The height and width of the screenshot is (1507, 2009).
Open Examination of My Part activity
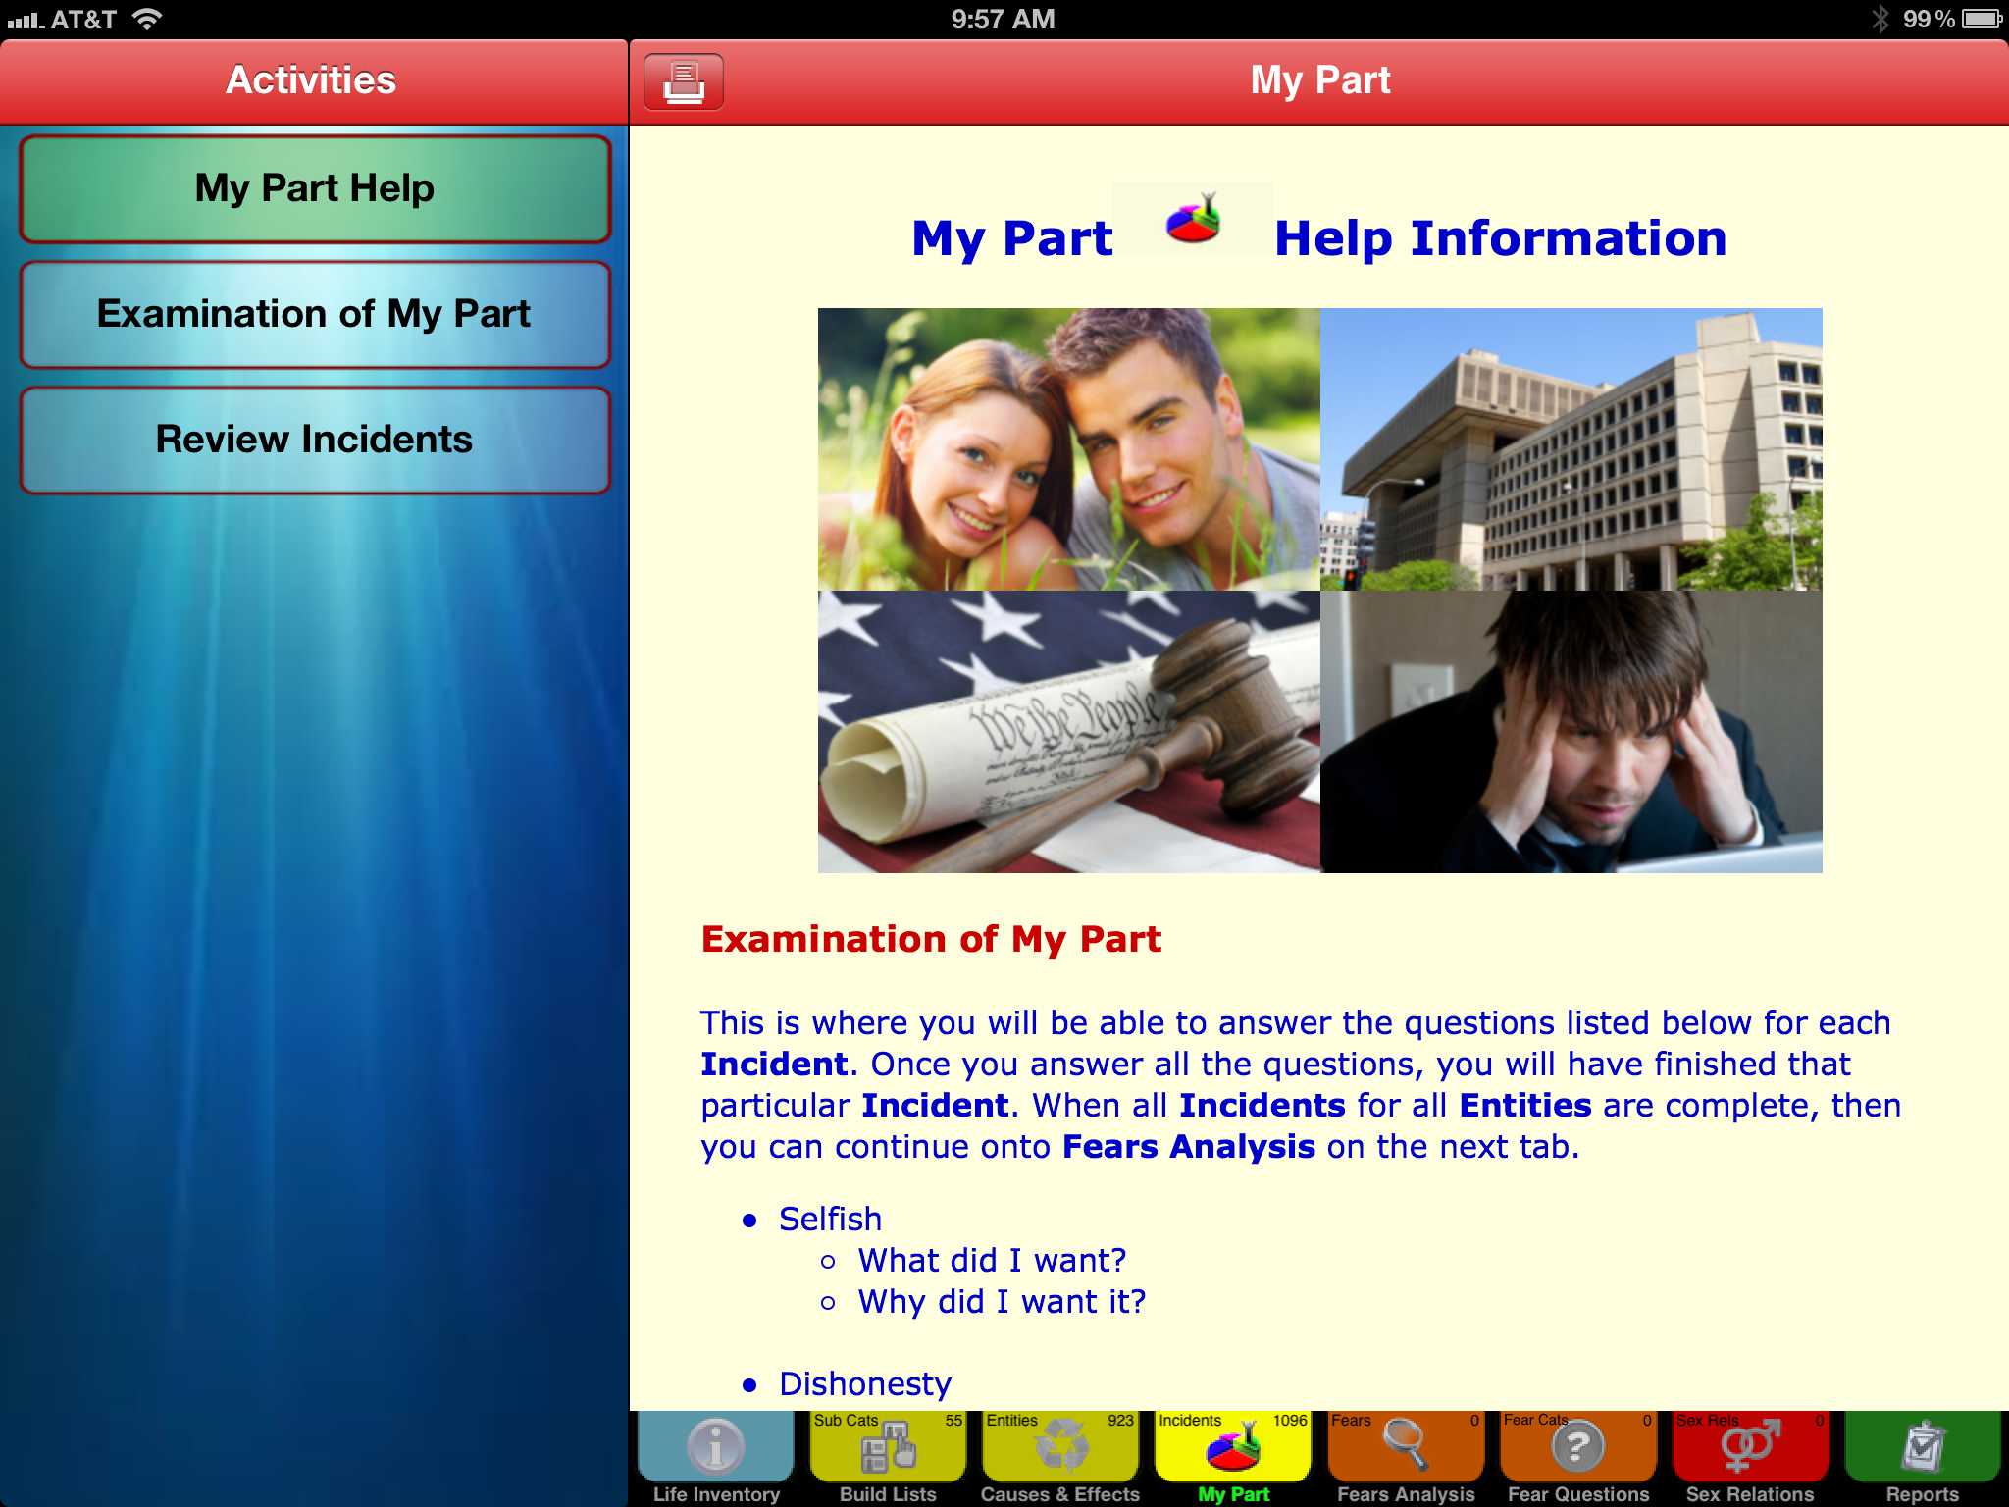point(315,314)
